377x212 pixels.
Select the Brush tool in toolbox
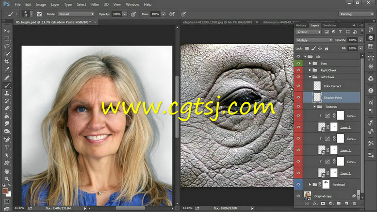point(7,85)
